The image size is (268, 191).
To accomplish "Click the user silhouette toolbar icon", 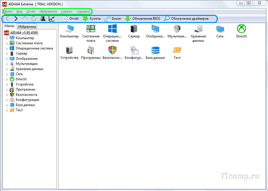I will 43,18.
